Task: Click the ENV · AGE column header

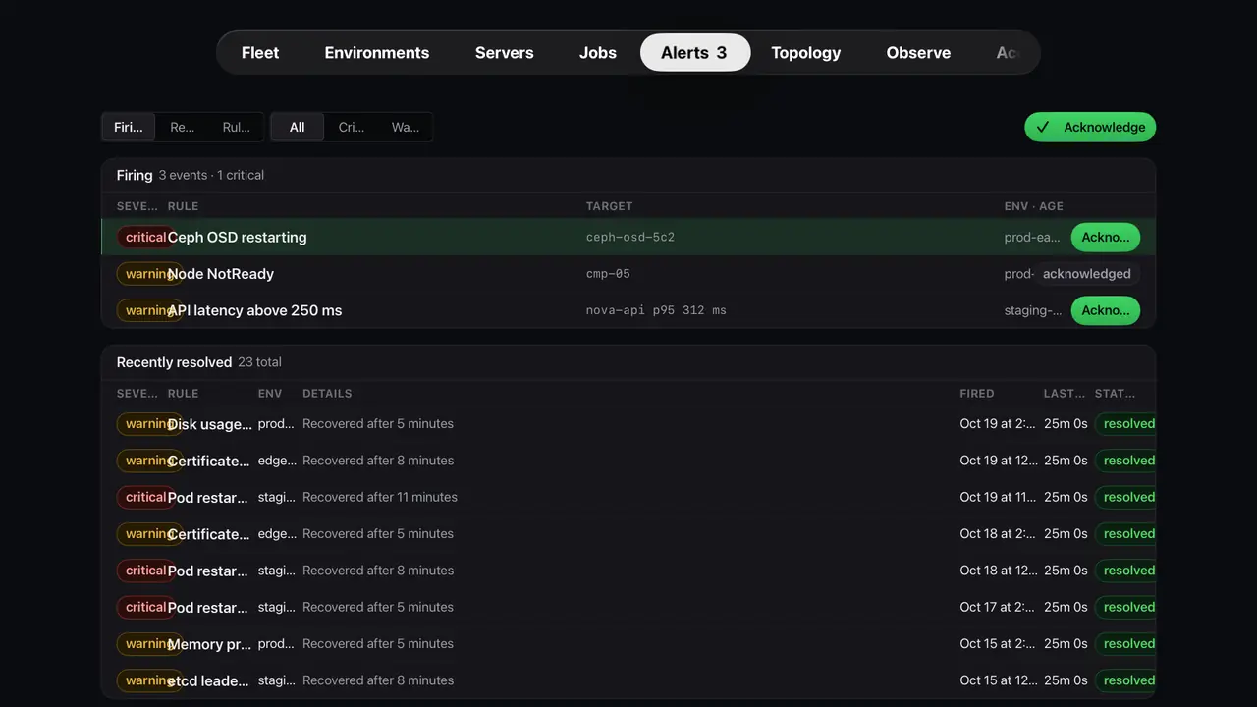Action: (x=1034, y=206)
